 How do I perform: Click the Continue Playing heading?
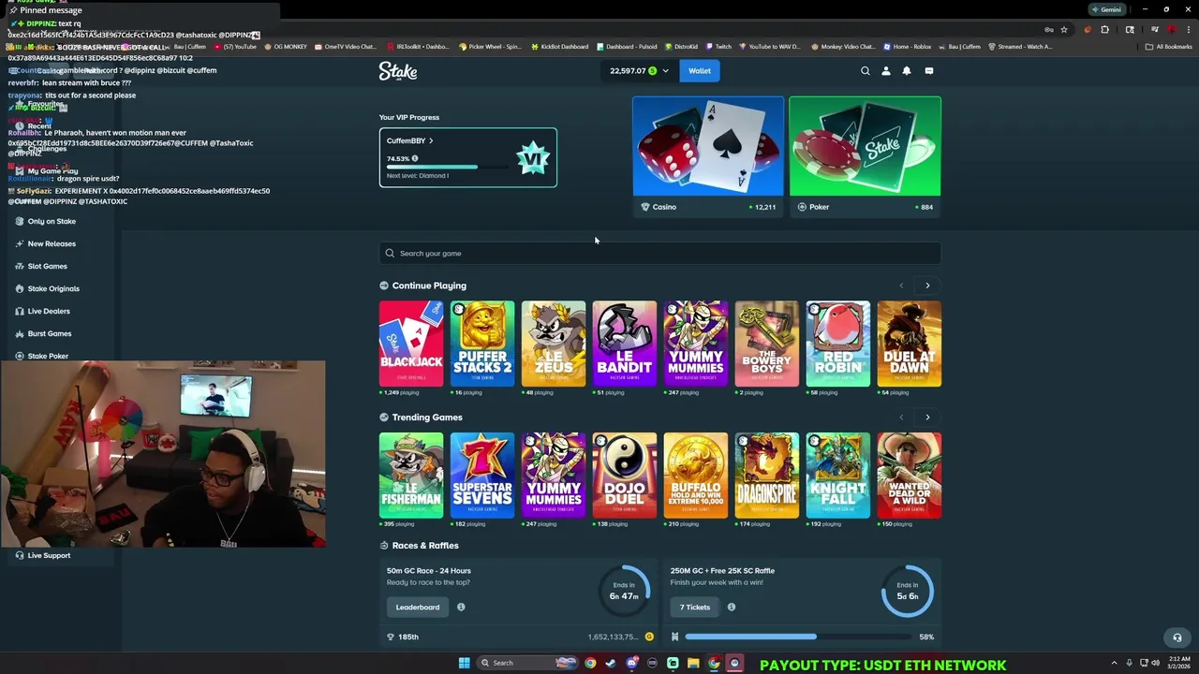[429, 286]
